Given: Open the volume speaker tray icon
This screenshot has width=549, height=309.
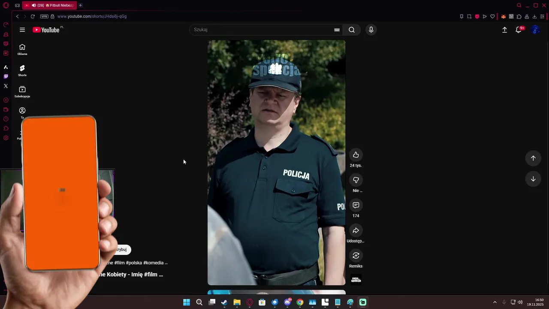Looking at the screenshot, I should pyautogui.click(x=520, y=302).
